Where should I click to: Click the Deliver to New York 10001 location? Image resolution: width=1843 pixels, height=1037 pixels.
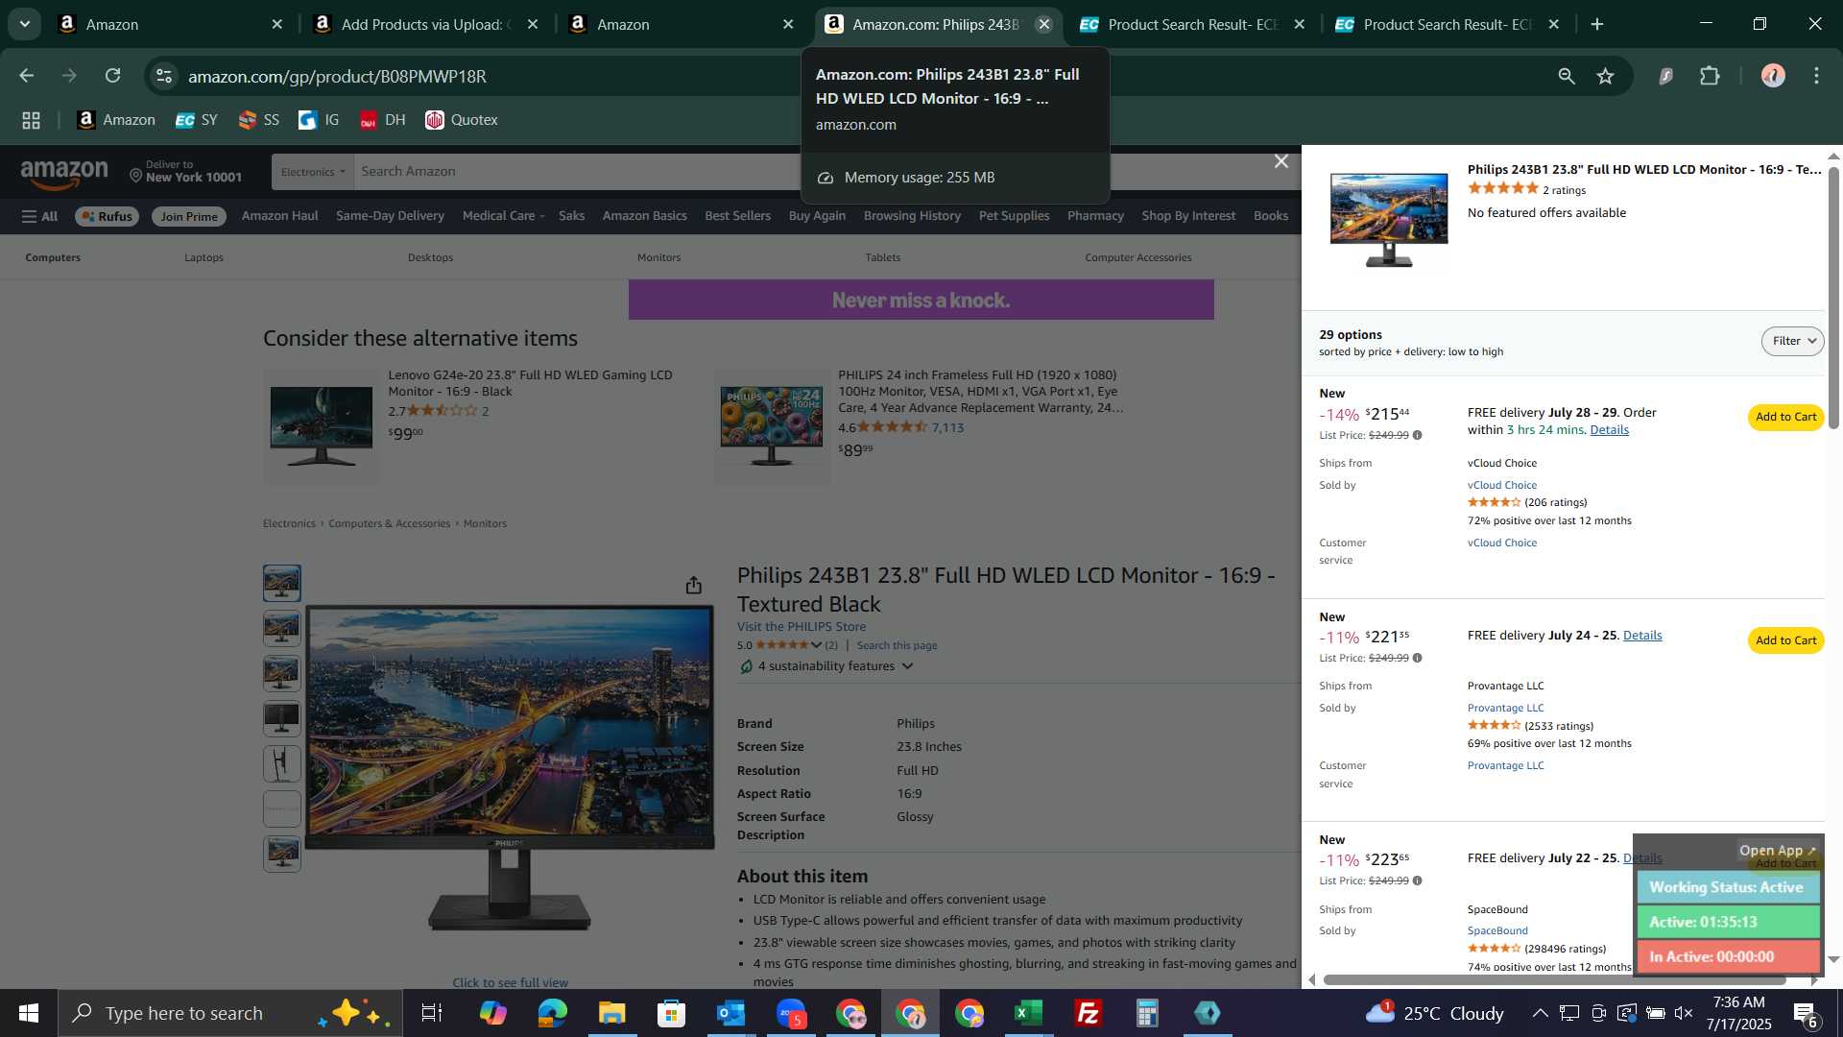[x=185, y=172]
